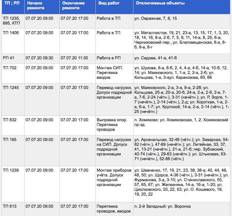Image resolution: width=232 pixels, height=216 pixels.
Task: Click the 09:30 start time cell
Action: coord(39,58)
